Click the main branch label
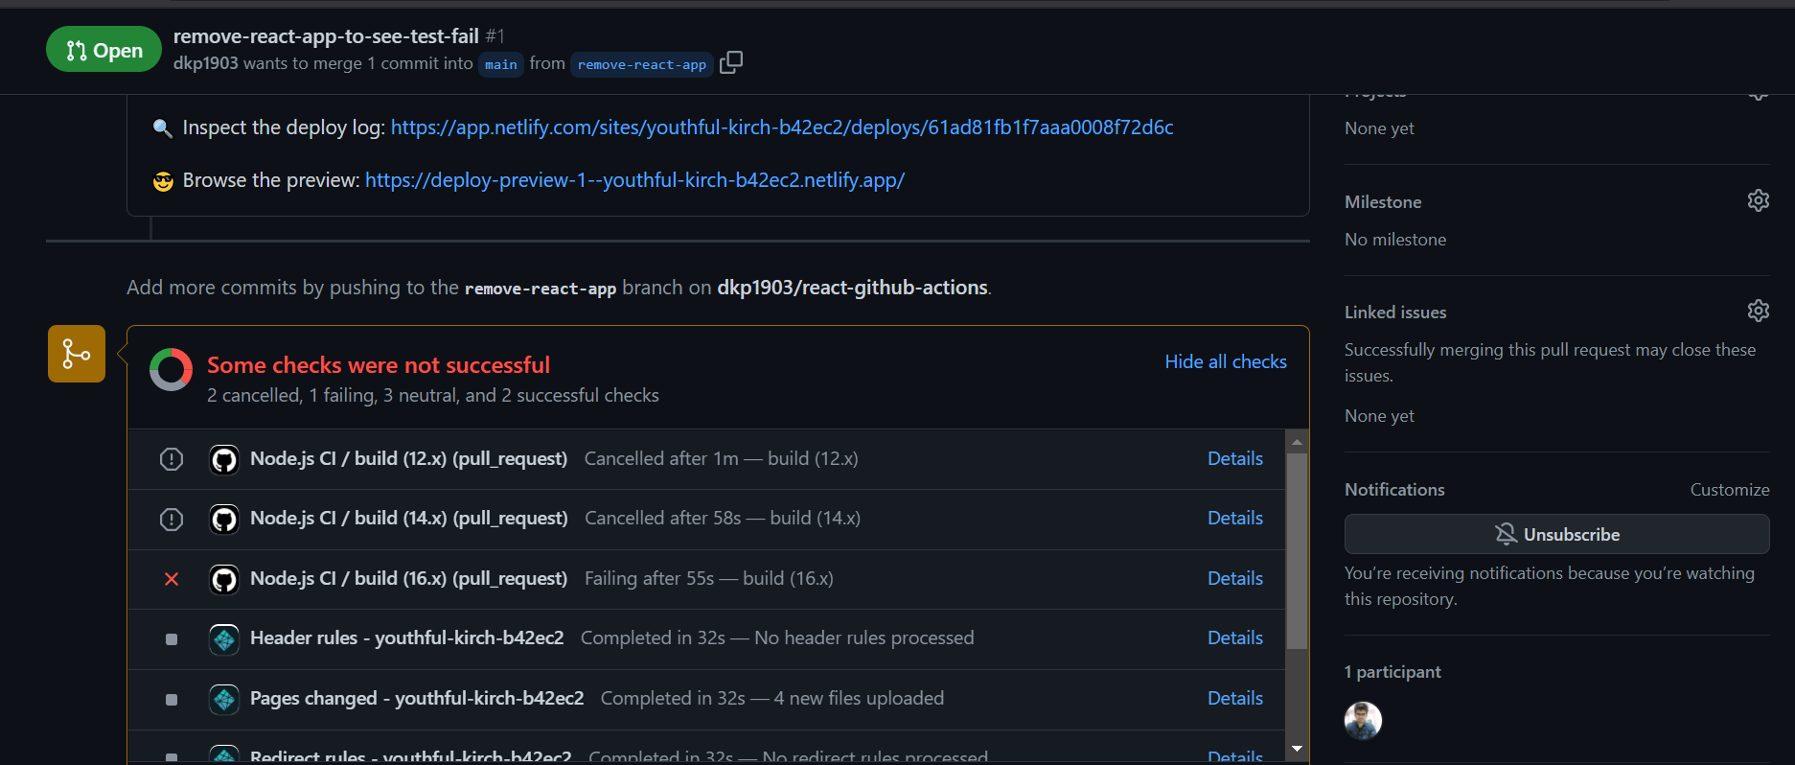 [501, 64]
